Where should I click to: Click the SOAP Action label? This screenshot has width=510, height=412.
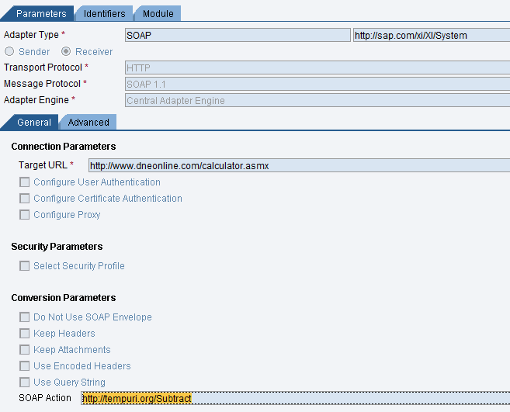tap(45, 398)
